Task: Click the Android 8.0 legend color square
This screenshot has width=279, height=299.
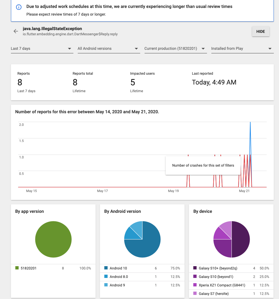Action: pos(106,276)
